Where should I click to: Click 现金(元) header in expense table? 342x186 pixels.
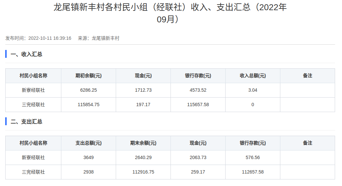click(x=198, y=143)
